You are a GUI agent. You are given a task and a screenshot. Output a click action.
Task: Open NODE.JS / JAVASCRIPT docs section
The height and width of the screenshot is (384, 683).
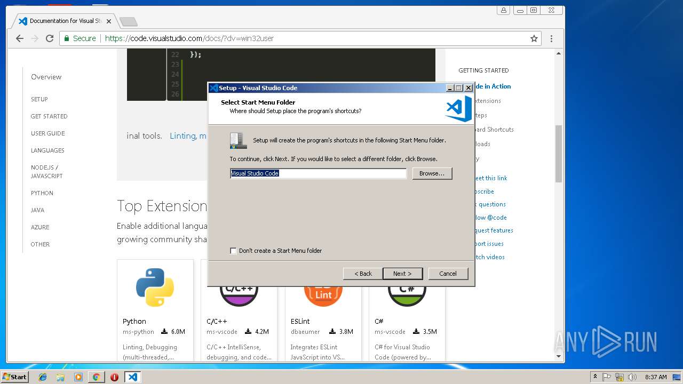[x=46, y=172]
